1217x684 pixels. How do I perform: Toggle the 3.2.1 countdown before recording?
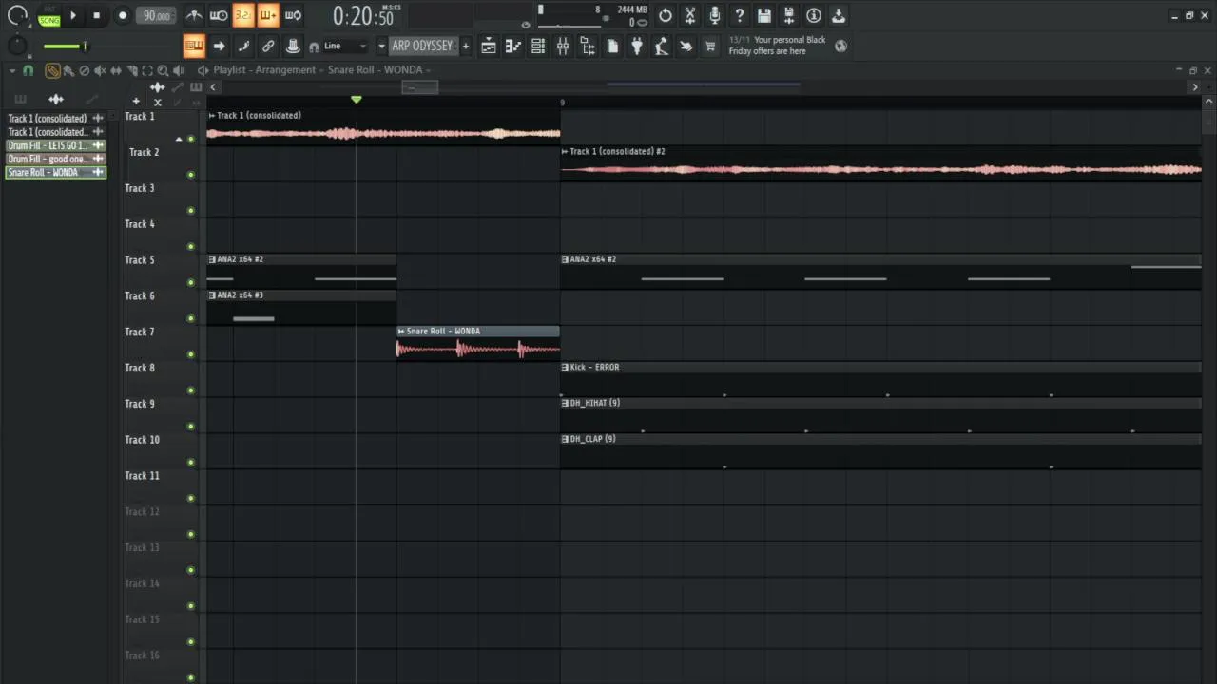point(243,15)
